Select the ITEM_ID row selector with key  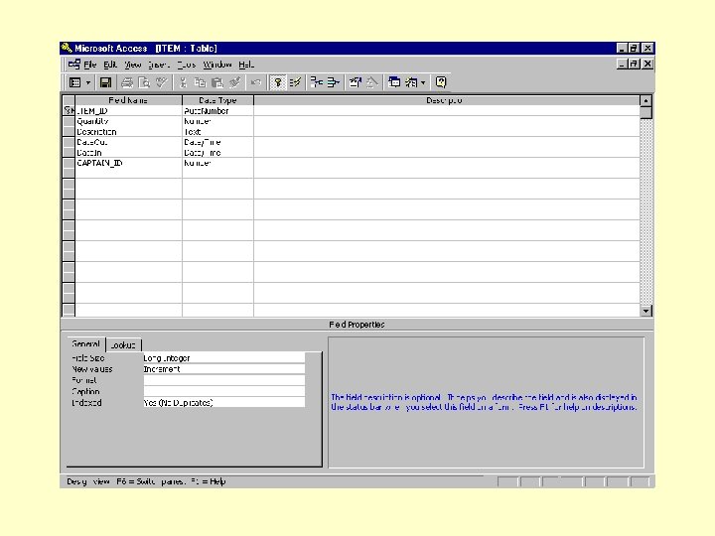[x=69, y=110]
